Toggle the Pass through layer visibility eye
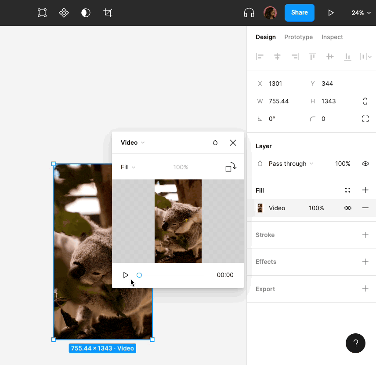The height and width of the screenshot is (365, 376). coord(365,164)
